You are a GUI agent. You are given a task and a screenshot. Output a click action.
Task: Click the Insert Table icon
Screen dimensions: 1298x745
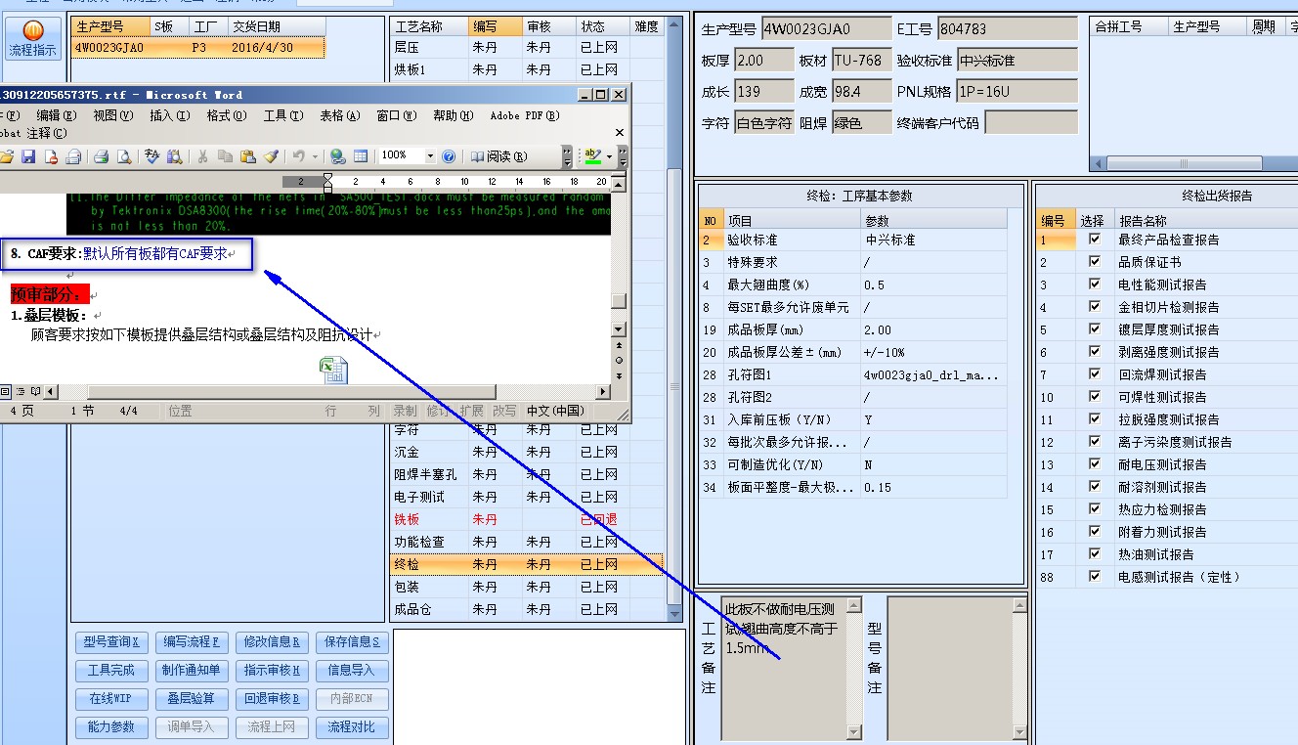click(361, 156)
